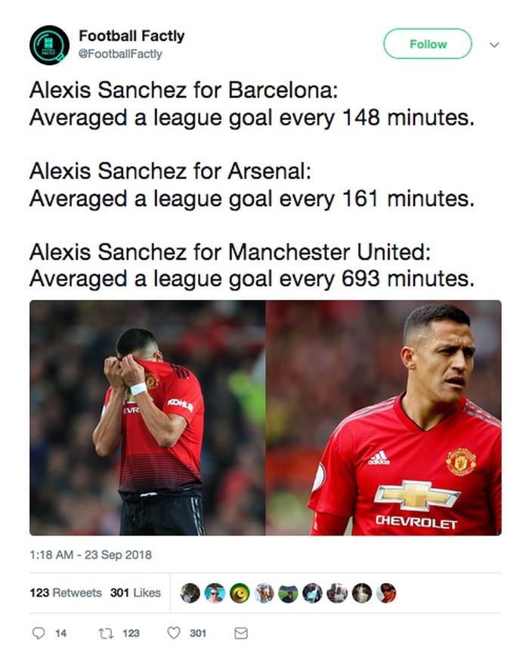The width and height of the screenshot is (529, 660).
Task: Like the tweet with the heart icon
Action: pos(174,633)
